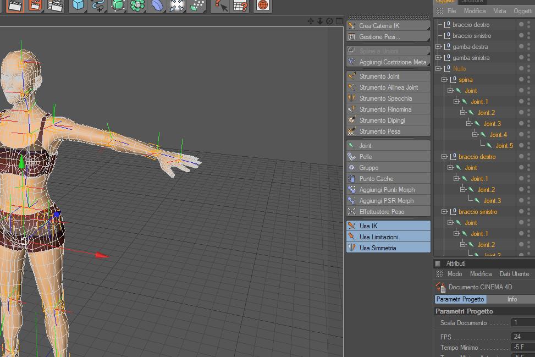This screenshot has width=535, height=357.
Task: Click the grid with question mark icon
Action: (x=240, y=5)
